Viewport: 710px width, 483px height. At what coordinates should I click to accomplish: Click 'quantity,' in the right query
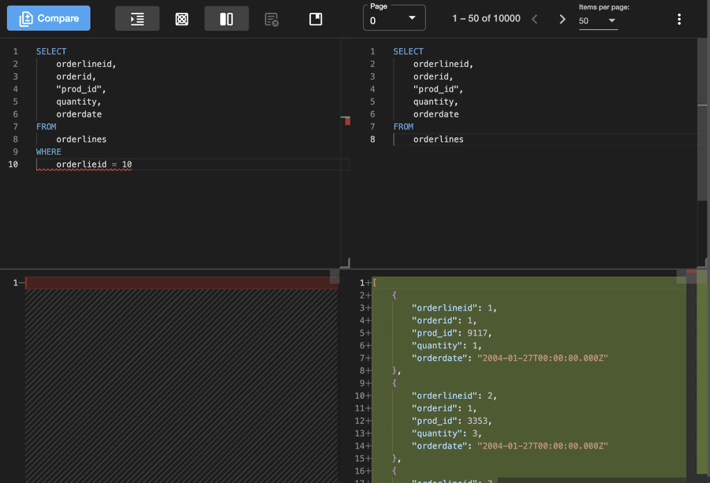click(435, 102)
